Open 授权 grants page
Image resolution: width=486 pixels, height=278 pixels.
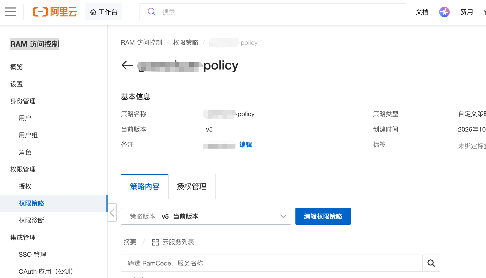[x=25, y=186]
